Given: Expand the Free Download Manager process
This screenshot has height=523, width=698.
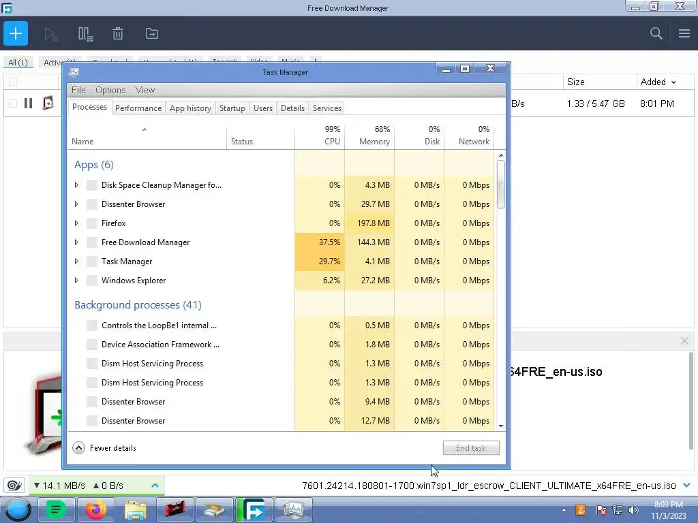Looking at the screenshot, I should click(76, 242).
